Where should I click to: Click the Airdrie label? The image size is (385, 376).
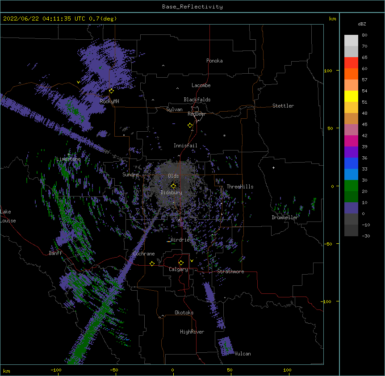180,240
